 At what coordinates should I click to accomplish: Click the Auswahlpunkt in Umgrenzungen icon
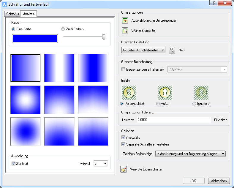pyautogui.click(x=125, y=20)
